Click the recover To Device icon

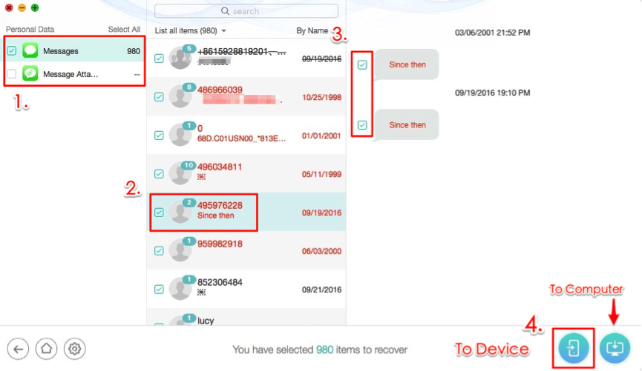[574, 347]
